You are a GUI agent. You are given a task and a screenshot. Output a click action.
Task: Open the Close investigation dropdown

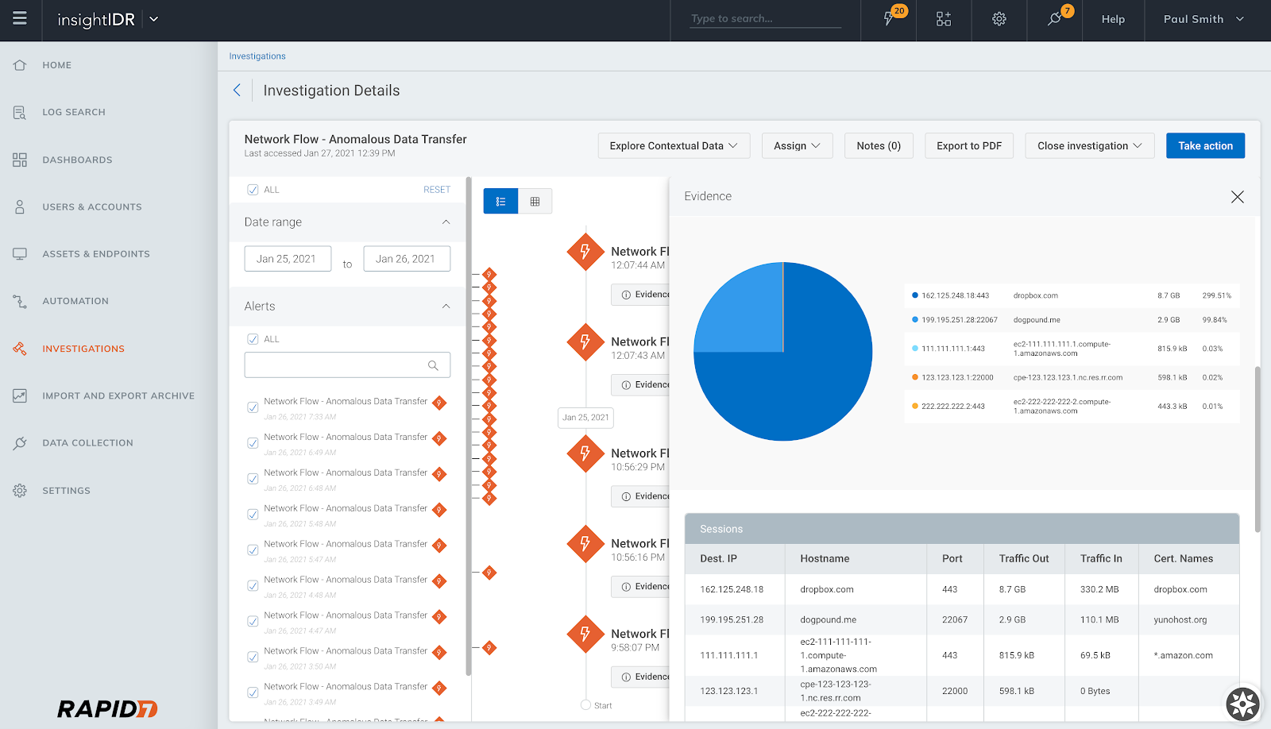point(1089,146)
